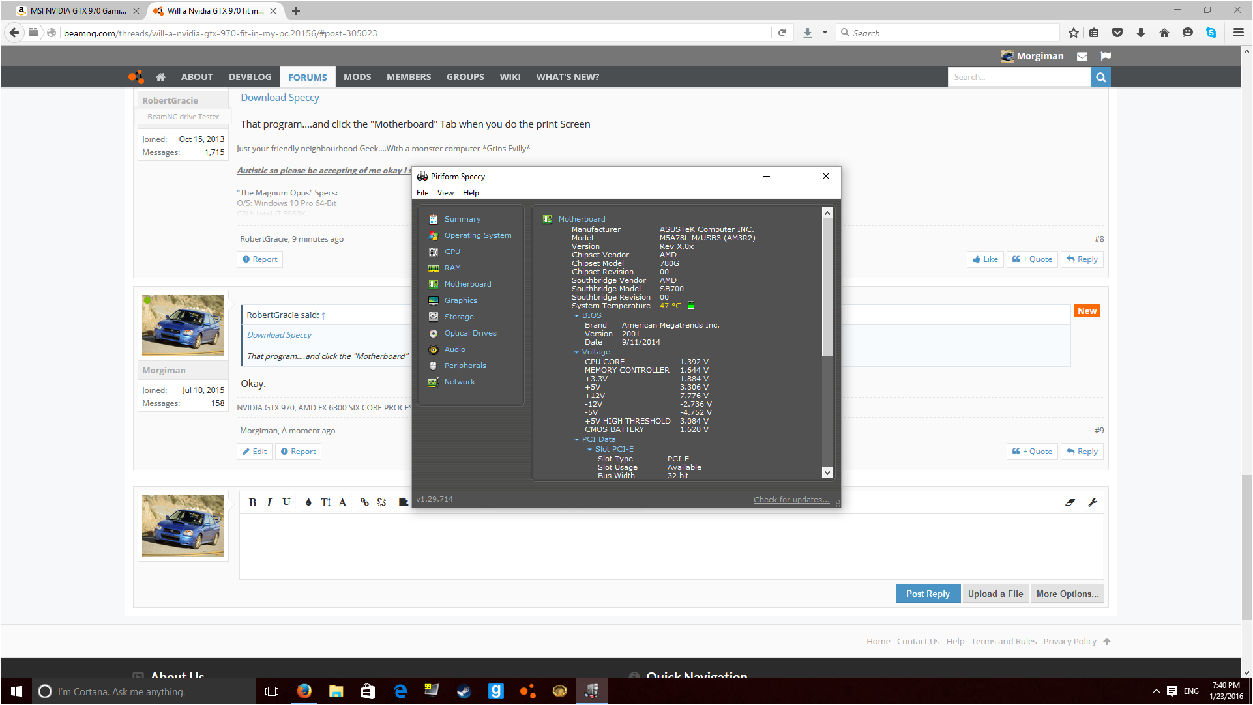Image resolution: width=1253 pixels, height=705 pixels.
Task: Click Firefox bookmark star icon
Action: (1074, 33)
